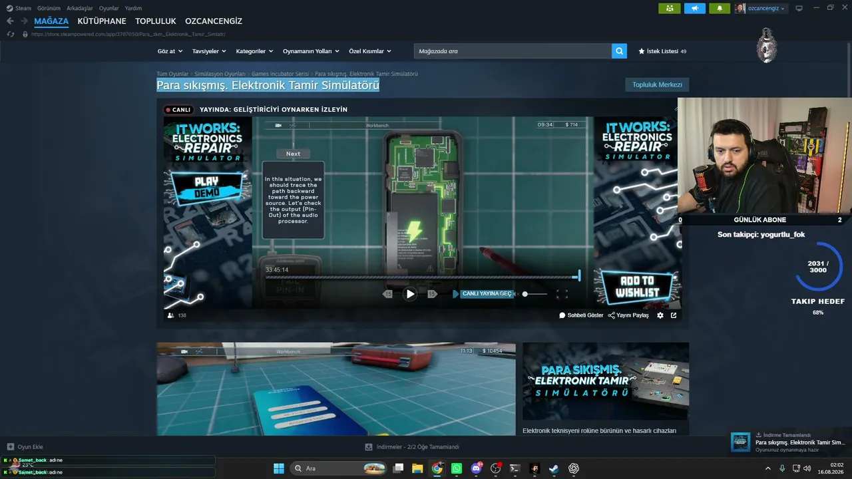Switch to Big Picture mode icon
This screenshot has height=479, width=852.
pyautogui.click(x=799, y=9)
